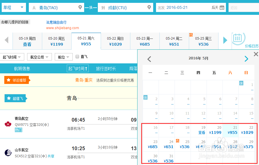
Task: Click the 超值飞 star badge
Action: pyautogui.click(x=9, y=98)
